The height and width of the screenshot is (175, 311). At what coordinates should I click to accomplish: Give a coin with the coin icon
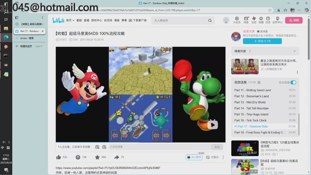click(78, 157)
